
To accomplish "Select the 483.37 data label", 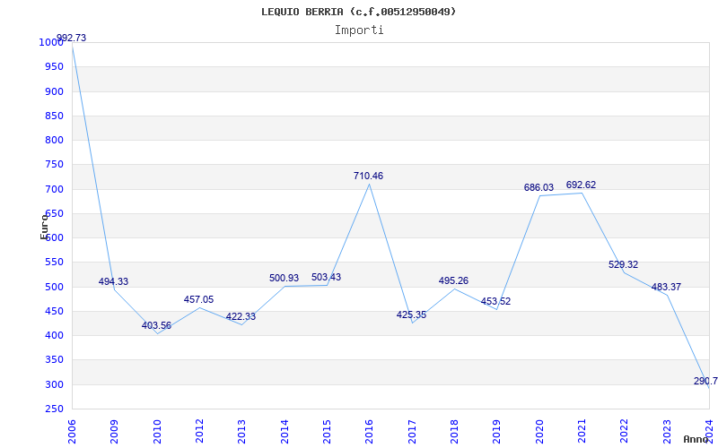I will point(666,287).
